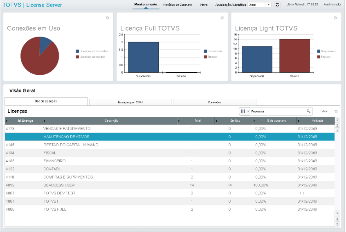Select the FINANCEIRO license row
This screenshot has height=232, width=346.
tap(169, 161)
